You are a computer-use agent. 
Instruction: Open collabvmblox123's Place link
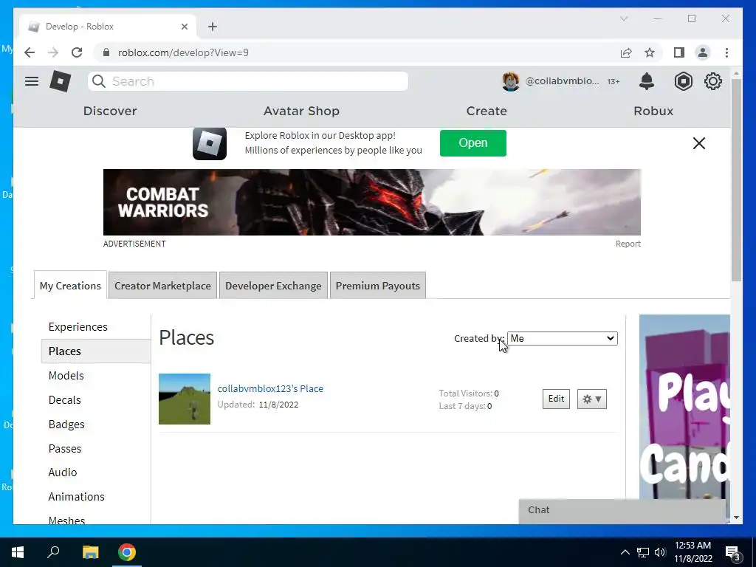coord(270,388)
